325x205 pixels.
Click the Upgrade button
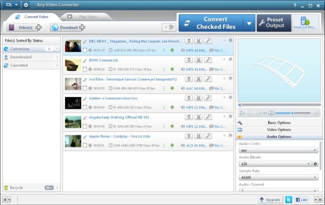point(270,199)
